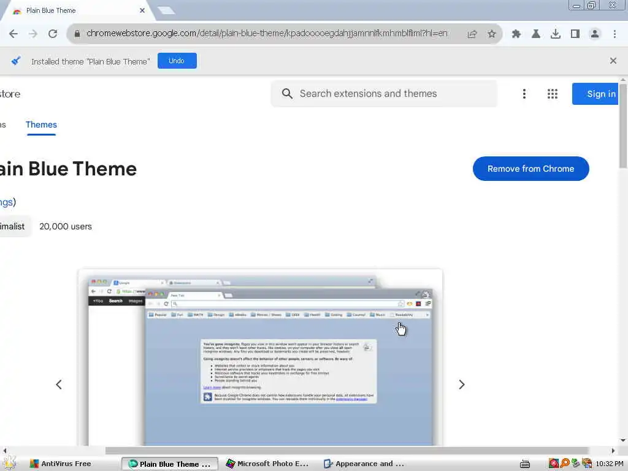Click the Minimalist category chip
The height and width of the screenshot is (471, 628).
15,227
